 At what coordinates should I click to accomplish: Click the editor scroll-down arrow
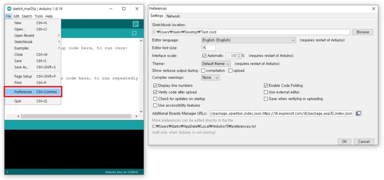point(141,111)
